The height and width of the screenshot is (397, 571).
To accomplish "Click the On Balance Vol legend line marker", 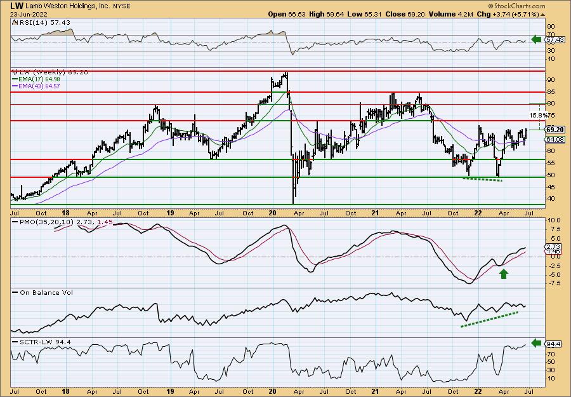I will pyautogui.click(x=15, y=293).
